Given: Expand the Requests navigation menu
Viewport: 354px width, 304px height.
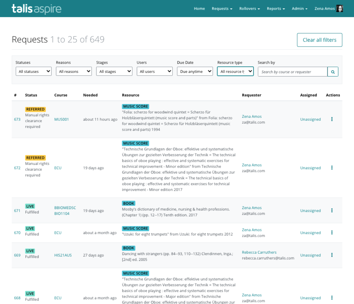Looking at the screenshot, I should (x=222, y=9).
